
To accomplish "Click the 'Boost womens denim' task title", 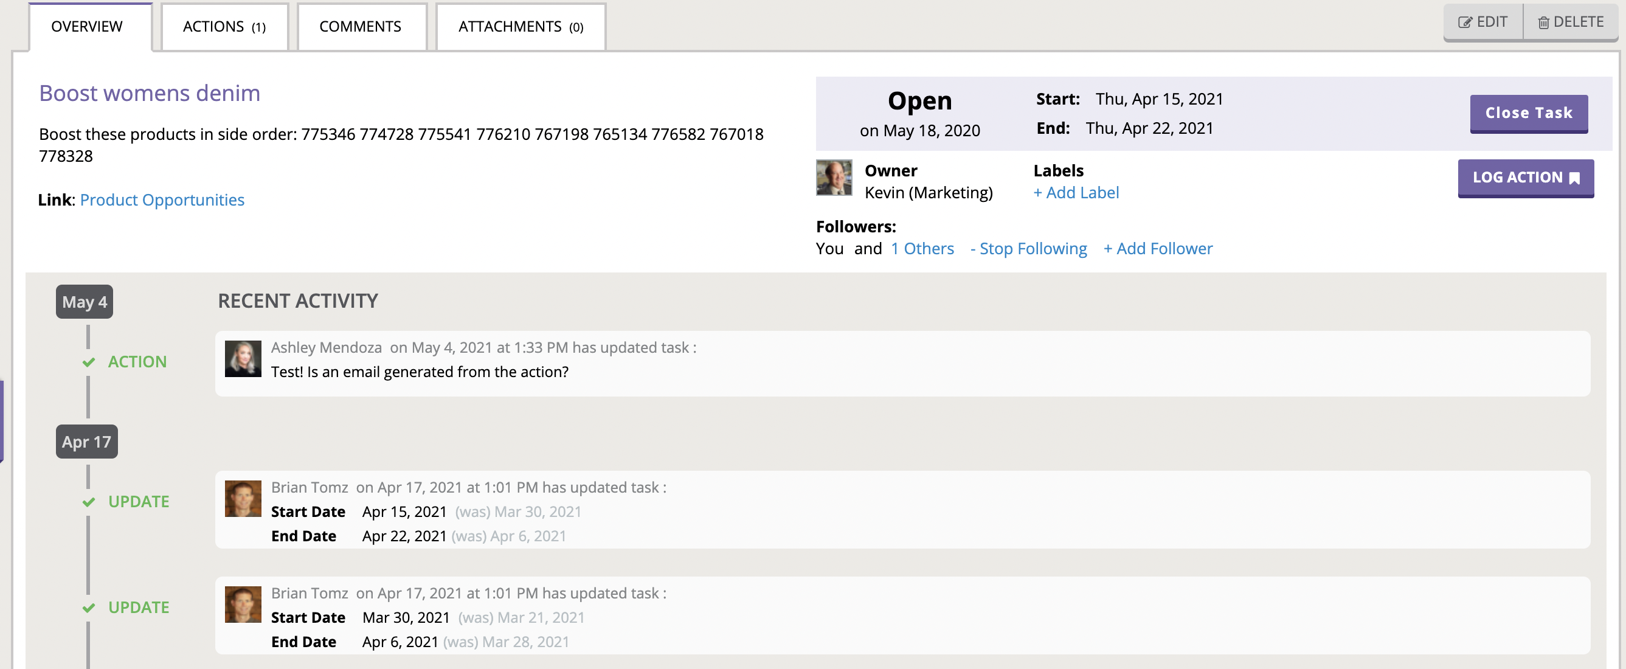I will point(150,93).
